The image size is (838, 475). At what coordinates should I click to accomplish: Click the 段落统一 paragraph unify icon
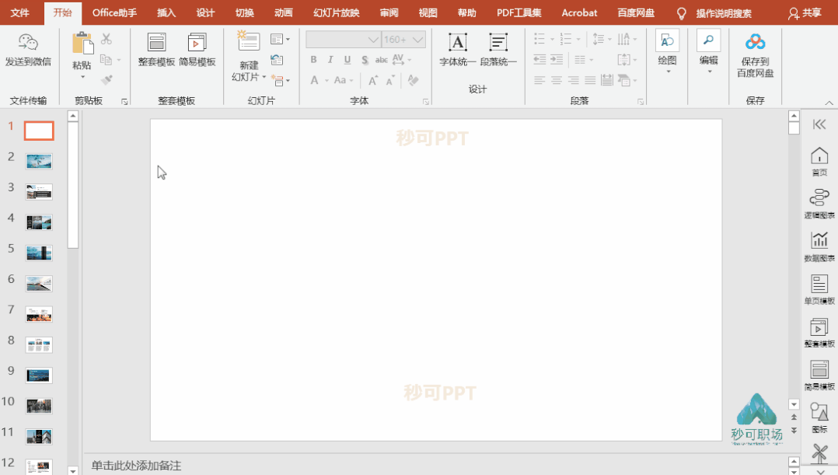(498, 42)
